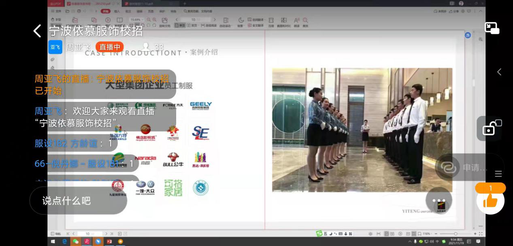Collapse the ribbon with the top-right chevron
Image resolution: width=513 pixels, height=246 pixels.
click(481, 11)
